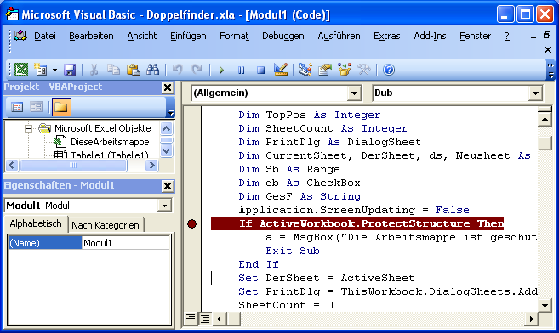Open the Debuggen menu
559x333 pixels.
coord(283,36)
